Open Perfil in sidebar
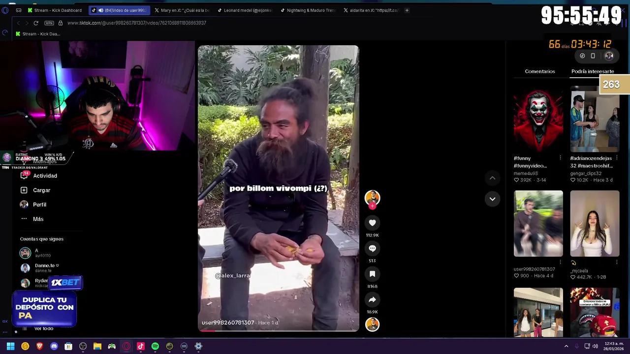Screen dimensions: 630x354 click(x=39, y=205)
